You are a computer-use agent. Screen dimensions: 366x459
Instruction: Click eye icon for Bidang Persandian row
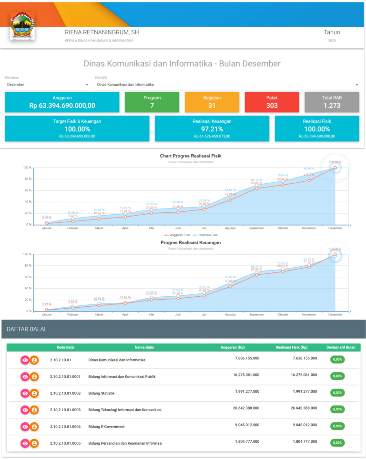(25, 443)
